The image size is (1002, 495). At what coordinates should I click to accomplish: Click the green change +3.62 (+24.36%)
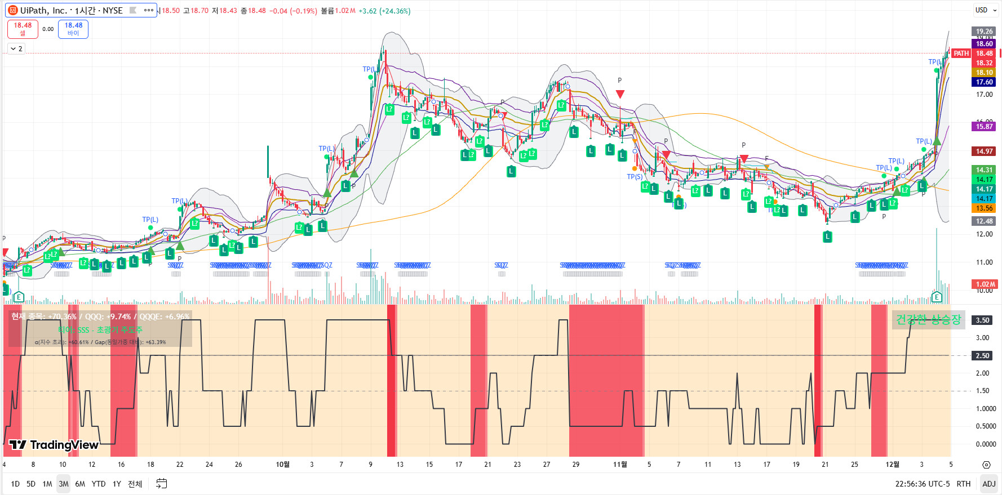[384, 11]
